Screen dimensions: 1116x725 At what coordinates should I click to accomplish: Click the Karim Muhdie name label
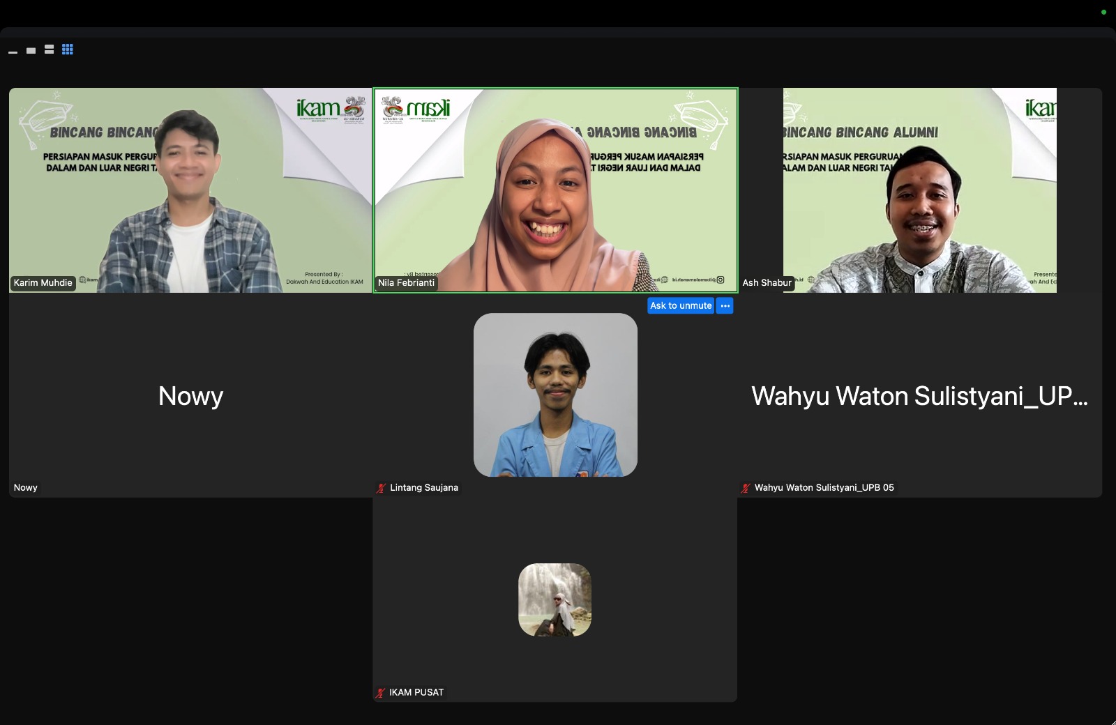[x=43, y=283]
